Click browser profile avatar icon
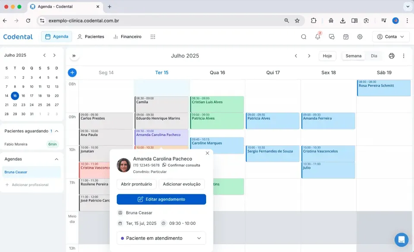414x252 pixels. 395,21
